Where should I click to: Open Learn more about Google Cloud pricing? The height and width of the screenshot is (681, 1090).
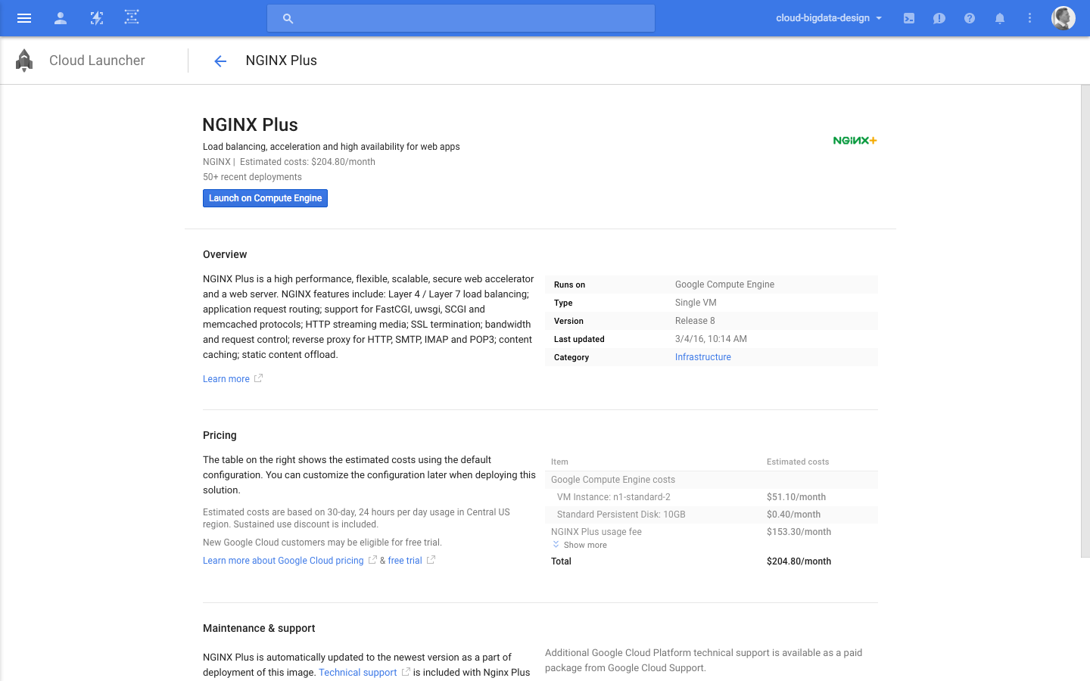[x=283, y=561]
